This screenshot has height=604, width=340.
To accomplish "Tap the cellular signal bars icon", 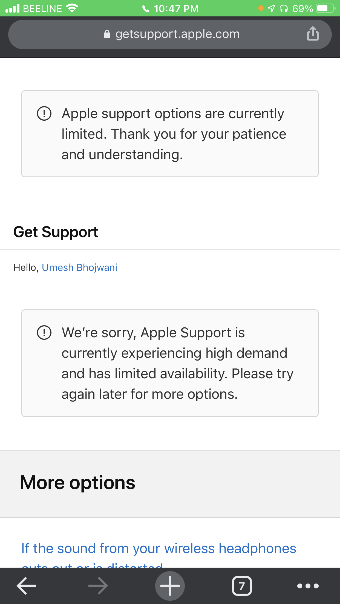I will pos(13,8).
